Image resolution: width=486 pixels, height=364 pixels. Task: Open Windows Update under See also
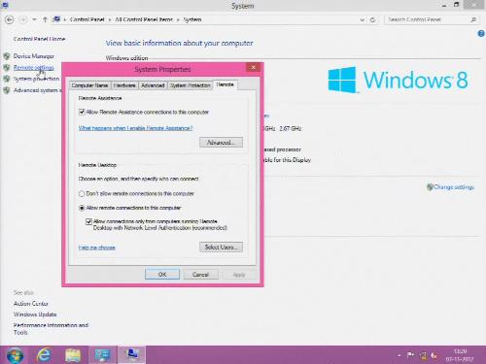click(35, 314)
